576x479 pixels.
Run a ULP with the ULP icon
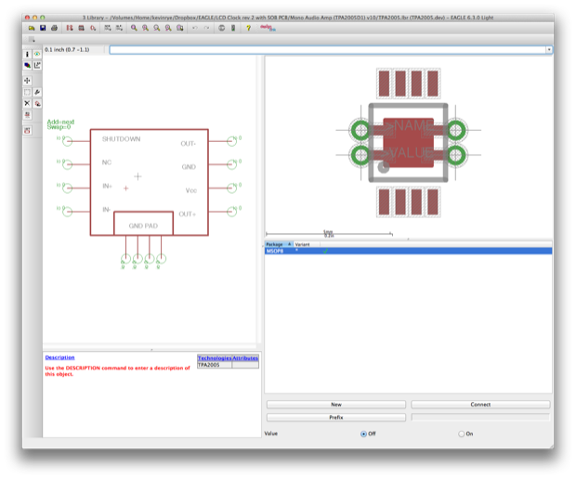coord(119,28)
